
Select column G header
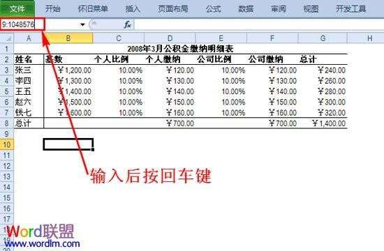tap(323, 38)
